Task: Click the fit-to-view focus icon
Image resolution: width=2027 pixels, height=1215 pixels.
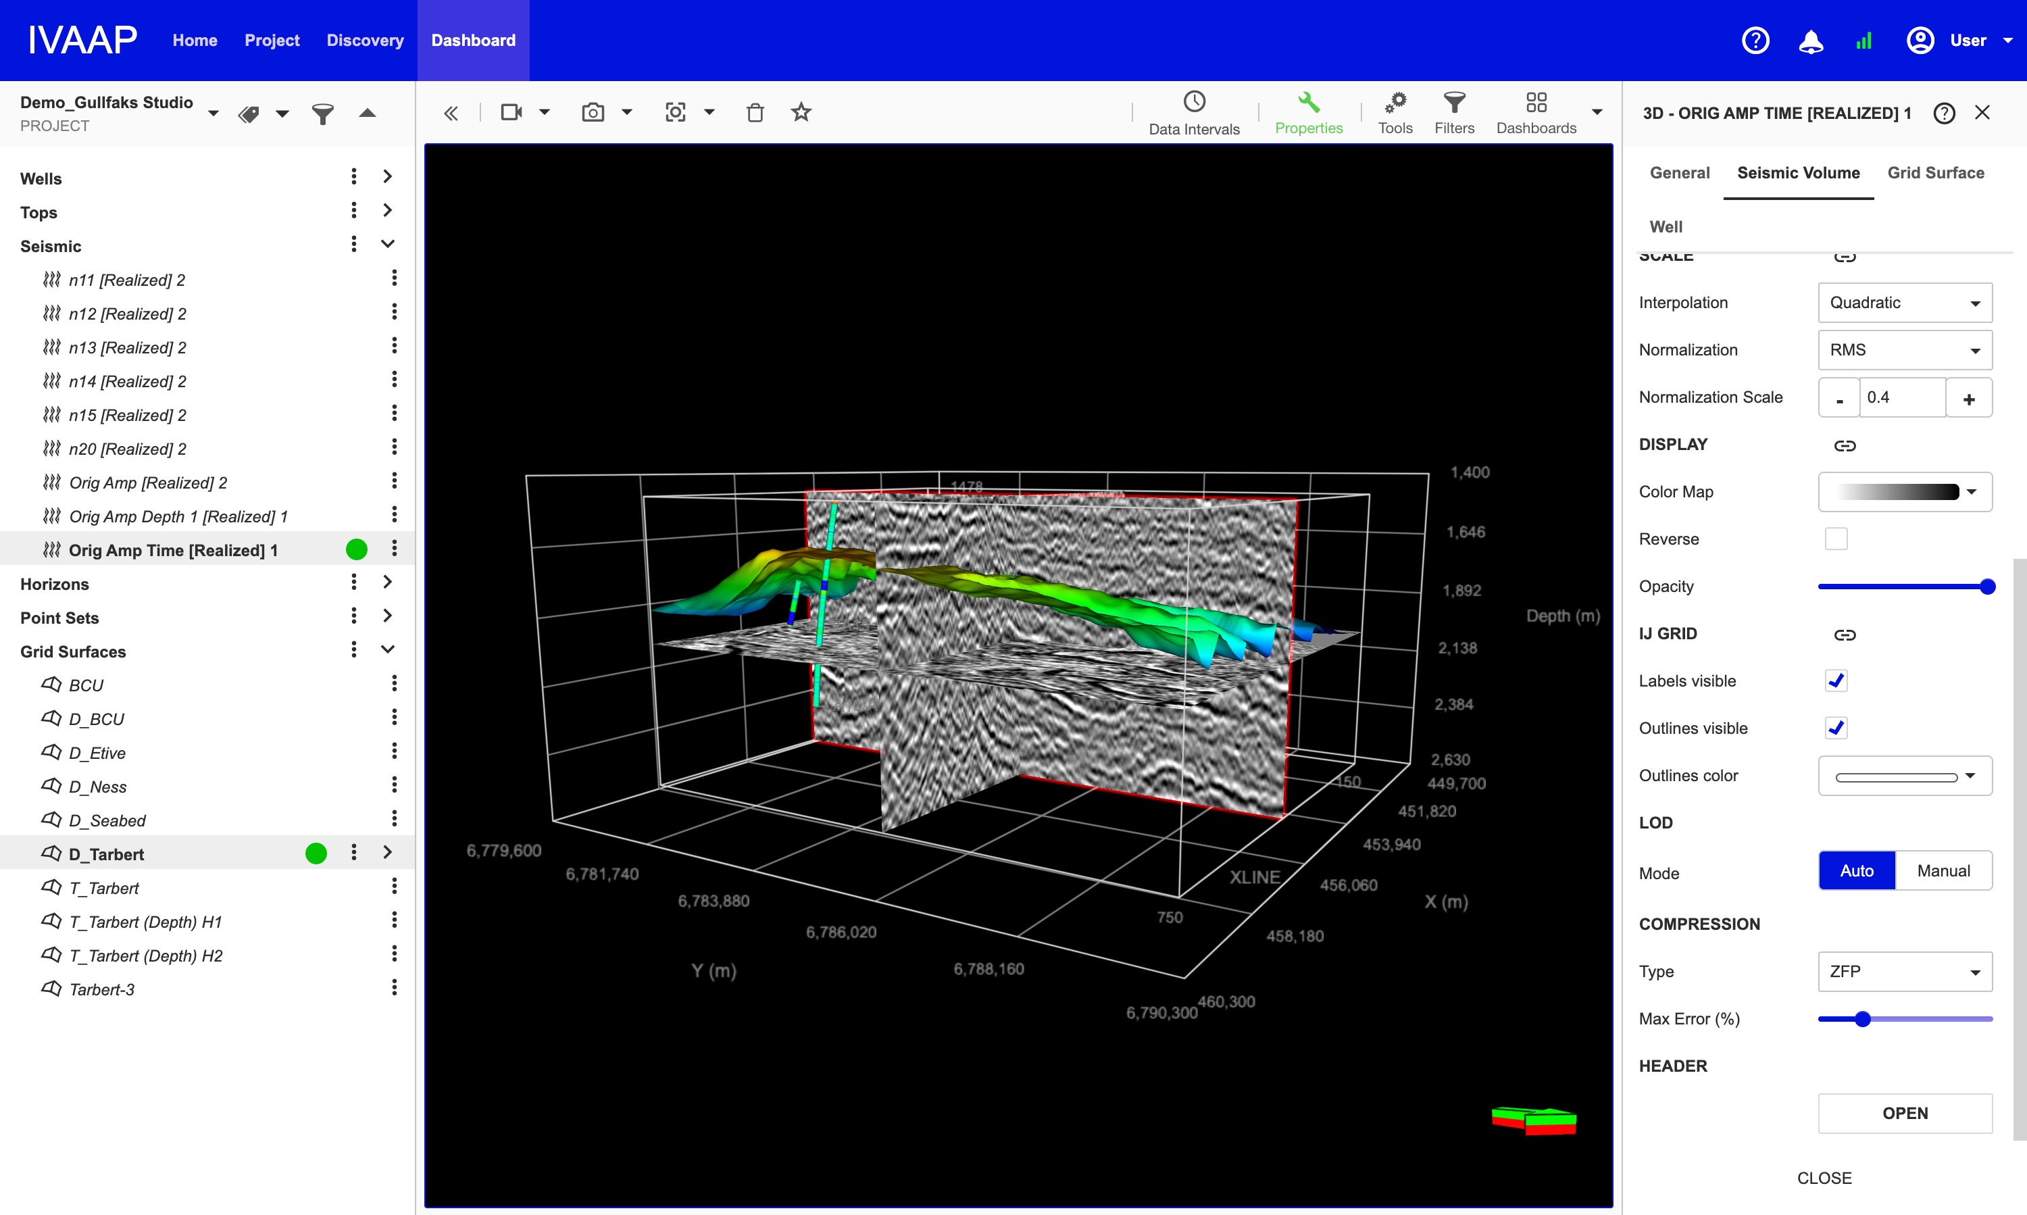Action: (676, 112)
